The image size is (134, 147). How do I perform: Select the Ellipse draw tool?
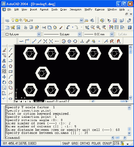coord(10,99)
